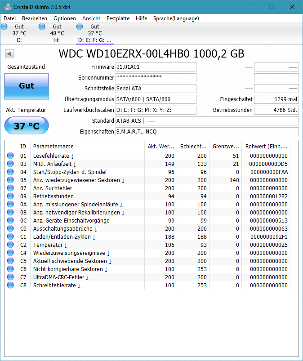The height and width of the screenshot is (361, 303).
Task: Click the status orb of Schreibfehlerrate row
Action: [10, 285]
